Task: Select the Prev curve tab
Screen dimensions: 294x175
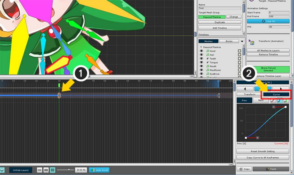Action: (244, 100)
